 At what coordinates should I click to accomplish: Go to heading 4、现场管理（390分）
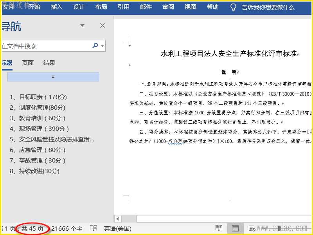(40, 129)
